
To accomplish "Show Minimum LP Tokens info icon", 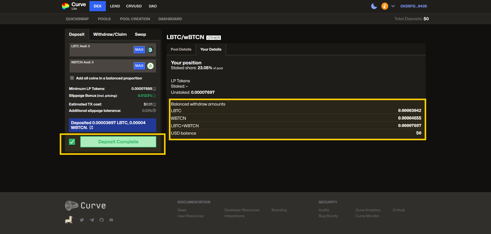I will click(154, 89).
